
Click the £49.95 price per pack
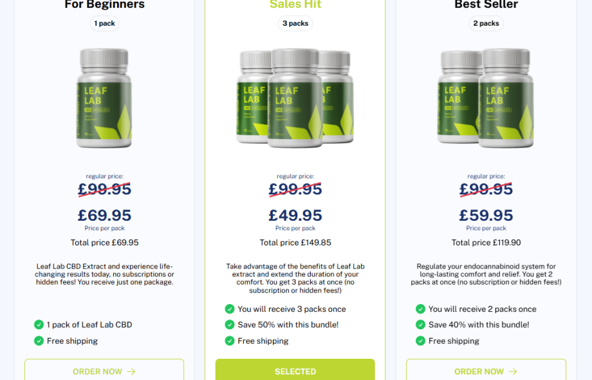[x=295, y=215]
